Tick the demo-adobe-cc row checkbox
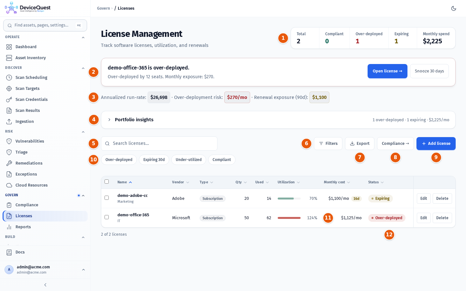Viewport: 466px width, 291px height. point(107,198)
